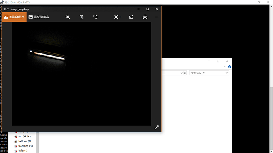Select tronlong (R:) network drive
The height and width of the screenshot is (153, 273).
(24, 146)
